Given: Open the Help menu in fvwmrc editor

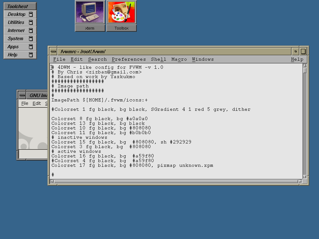Looking at the screenshot, I should click(x=297, y=59).
